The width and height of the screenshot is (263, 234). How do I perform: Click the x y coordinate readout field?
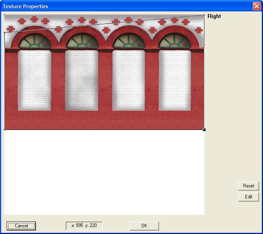(84, 226)
